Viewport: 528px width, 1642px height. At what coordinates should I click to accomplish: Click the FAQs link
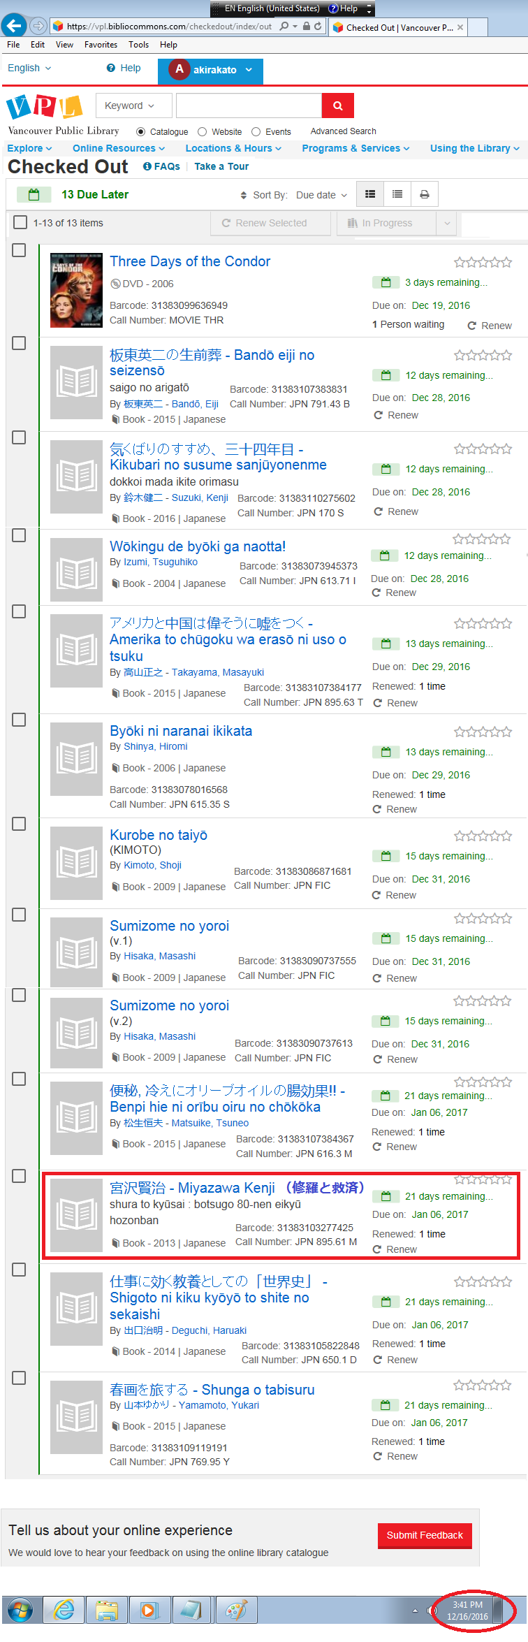tap(161, 166)
